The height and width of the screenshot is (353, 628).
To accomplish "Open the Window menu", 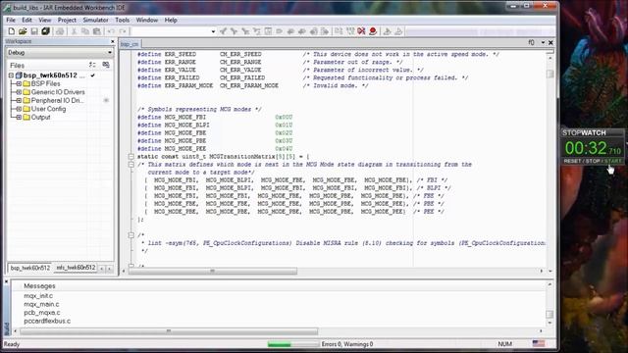I will point(147,20).
